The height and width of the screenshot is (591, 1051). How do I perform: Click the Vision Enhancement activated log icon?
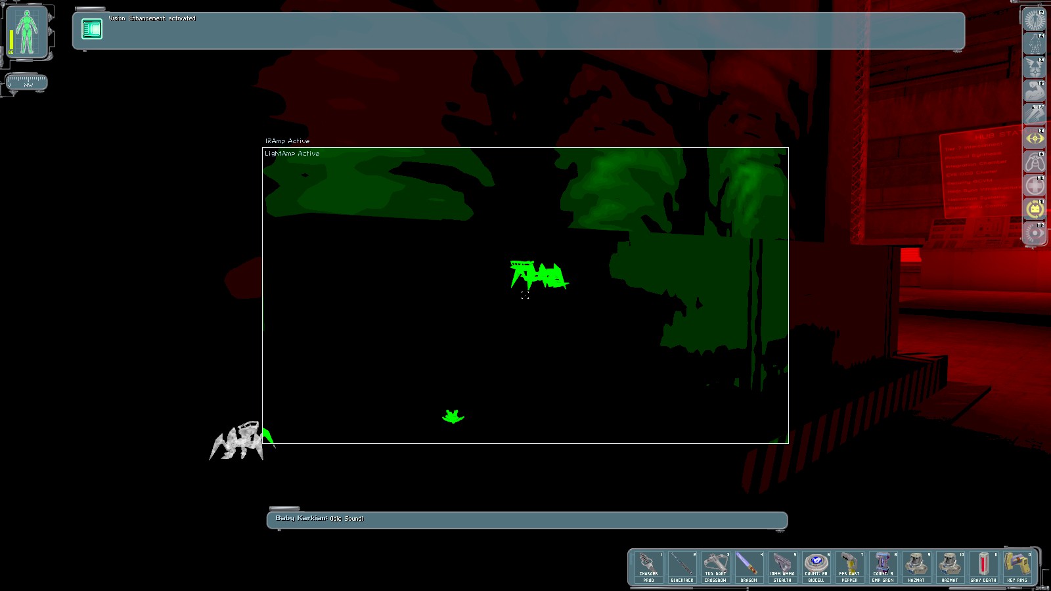pos(92,29)
